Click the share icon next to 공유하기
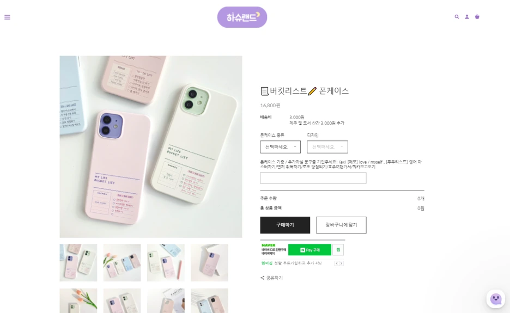Viewport: 510px width, 313px height. tap(262, 278)
